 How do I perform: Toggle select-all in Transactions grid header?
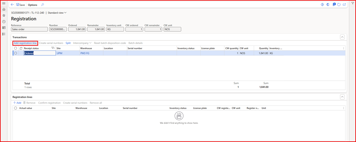pos(15,48)
